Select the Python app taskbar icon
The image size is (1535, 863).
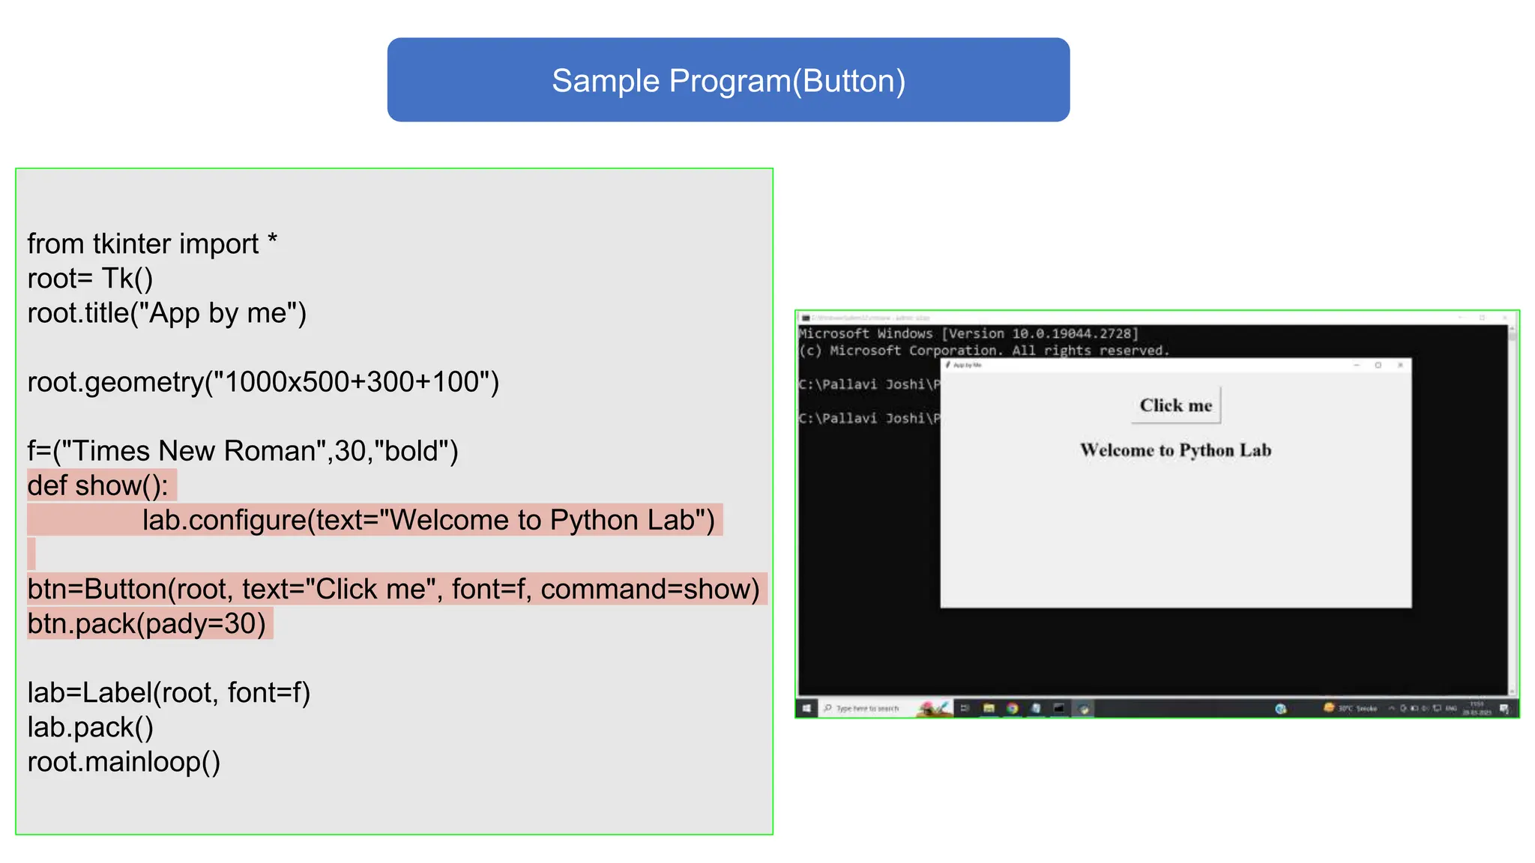[1083, 708]
